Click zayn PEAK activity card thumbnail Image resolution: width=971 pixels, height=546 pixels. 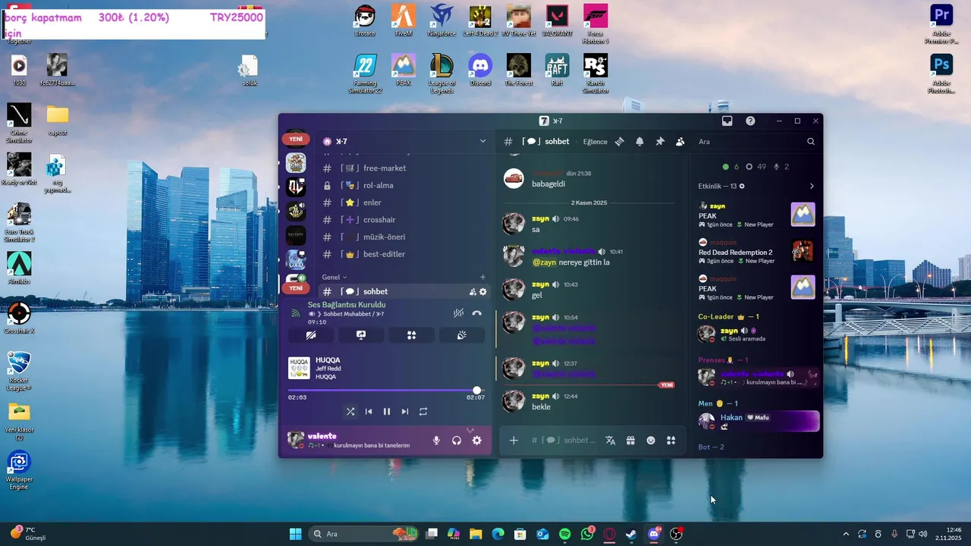coord(803,215)
